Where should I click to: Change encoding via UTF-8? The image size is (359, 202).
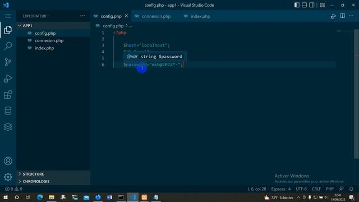click(x=301, y=189)
